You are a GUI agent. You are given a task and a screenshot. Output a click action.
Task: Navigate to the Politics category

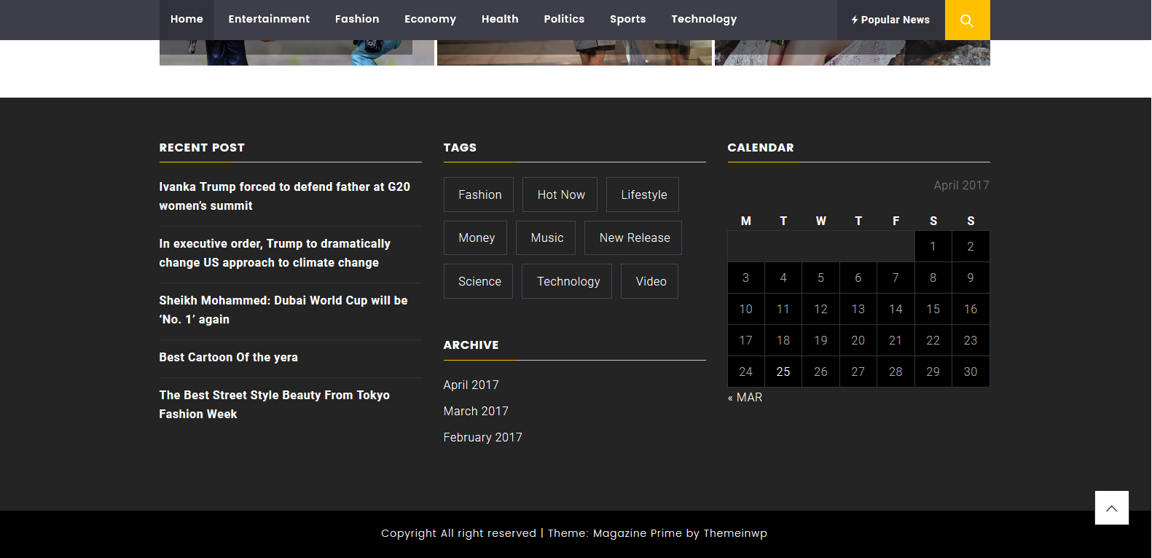point(564,19)
